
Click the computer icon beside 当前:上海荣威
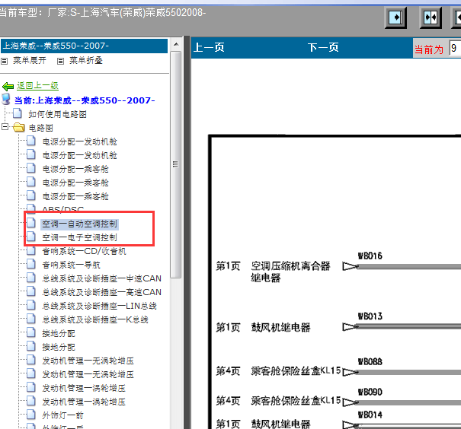6,99
